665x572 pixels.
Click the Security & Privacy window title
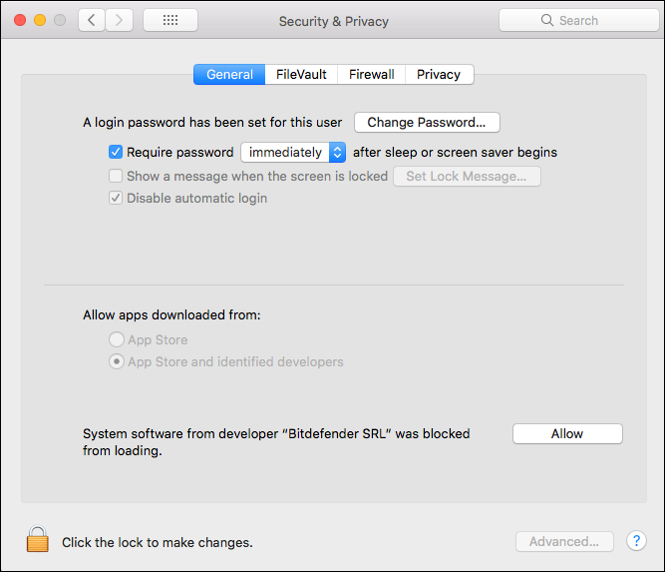(x=334, y=21)
